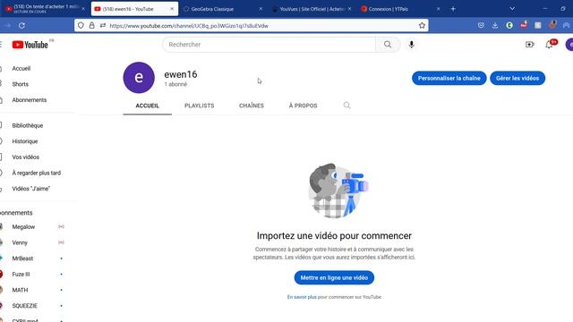Click the search magnifier button
This screenshot has width=573, height=322.
(388, 45)
